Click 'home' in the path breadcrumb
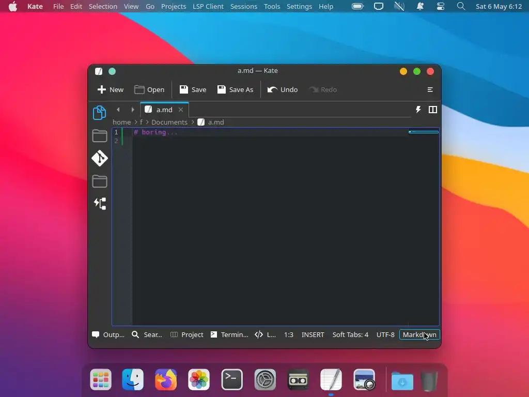Viewport: 529px width, 397px height. coord(121,122)
